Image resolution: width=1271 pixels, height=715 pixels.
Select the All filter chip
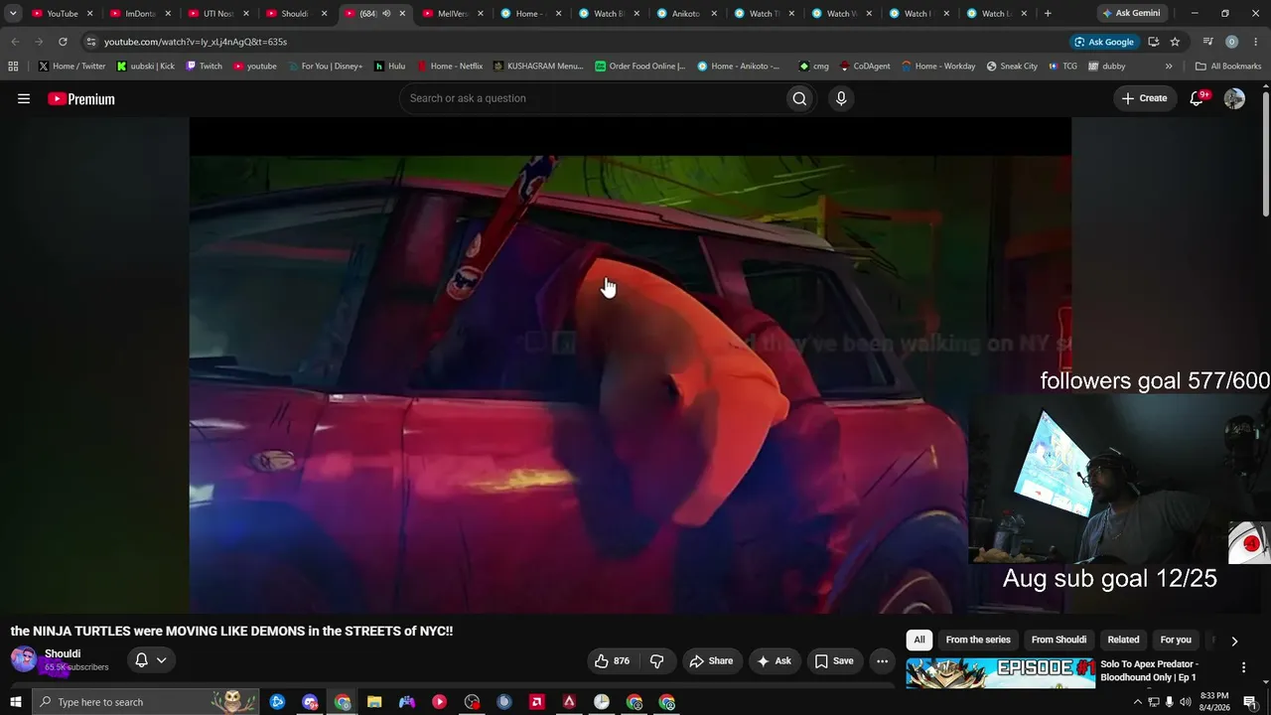[919, 641]
